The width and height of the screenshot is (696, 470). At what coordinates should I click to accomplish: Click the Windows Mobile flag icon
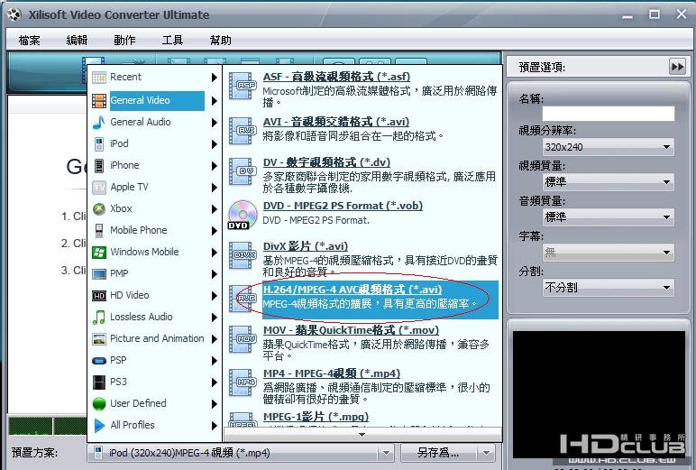tap(99, 252)
